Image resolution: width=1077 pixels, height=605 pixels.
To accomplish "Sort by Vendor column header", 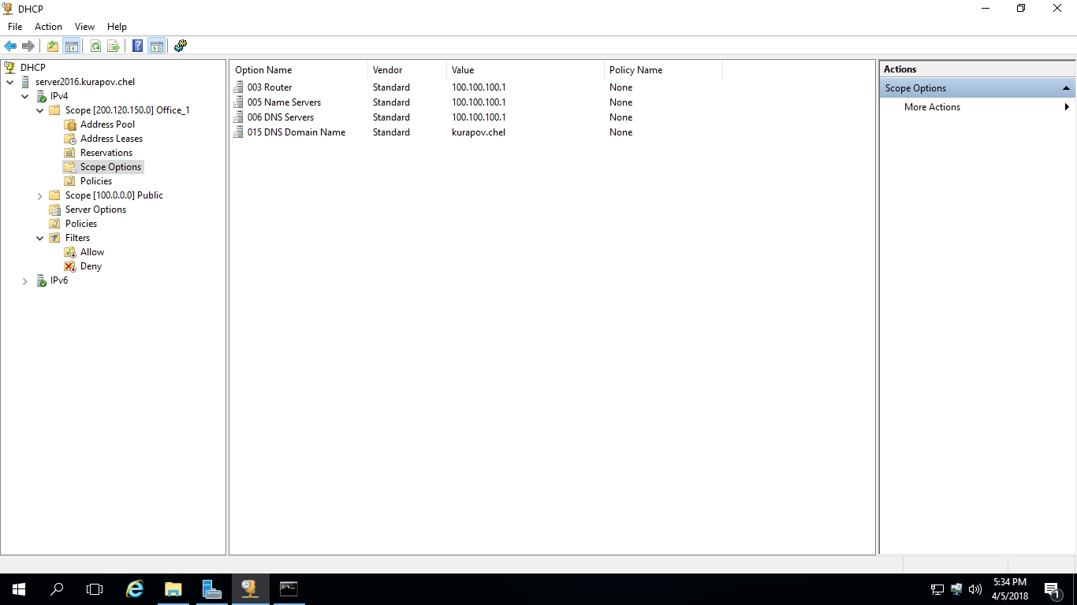I will coord(407,70).
